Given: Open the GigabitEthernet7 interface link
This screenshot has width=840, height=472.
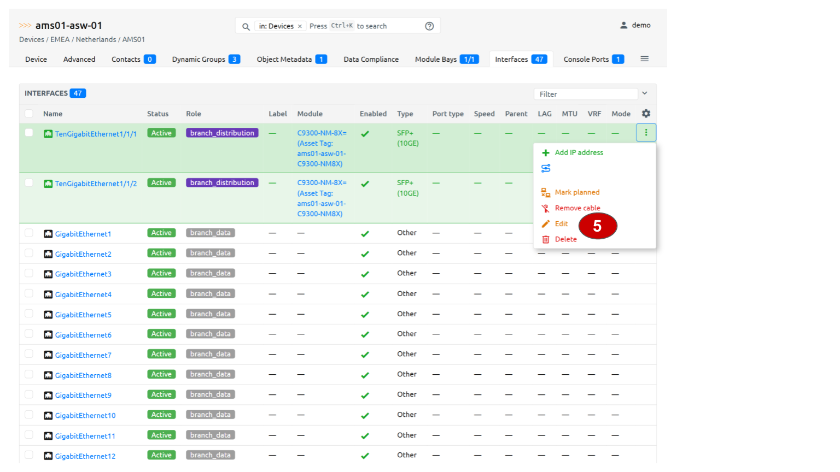Looking at the screenshot, I should click(x=83, y=355).
